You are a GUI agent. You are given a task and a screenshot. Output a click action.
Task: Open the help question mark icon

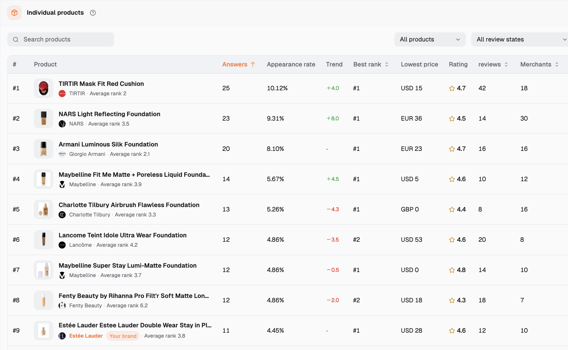click(93, 13)
